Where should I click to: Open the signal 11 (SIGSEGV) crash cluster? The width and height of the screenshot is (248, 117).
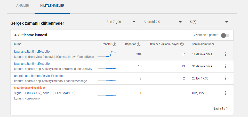(x=45, y=93)
